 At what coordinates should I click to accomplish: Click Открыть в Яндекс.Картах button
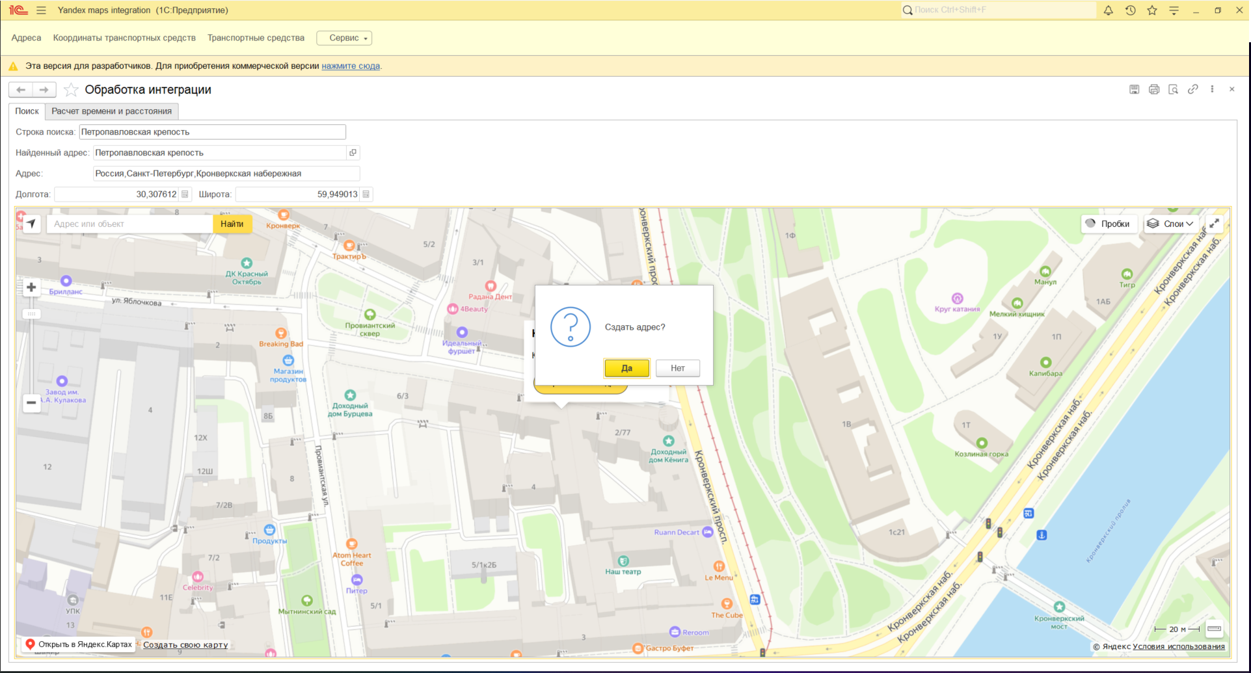[x=78, y=644]
